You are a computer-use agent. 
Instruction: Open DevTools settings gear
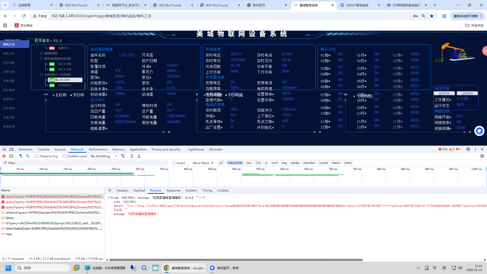coord(468,149)
